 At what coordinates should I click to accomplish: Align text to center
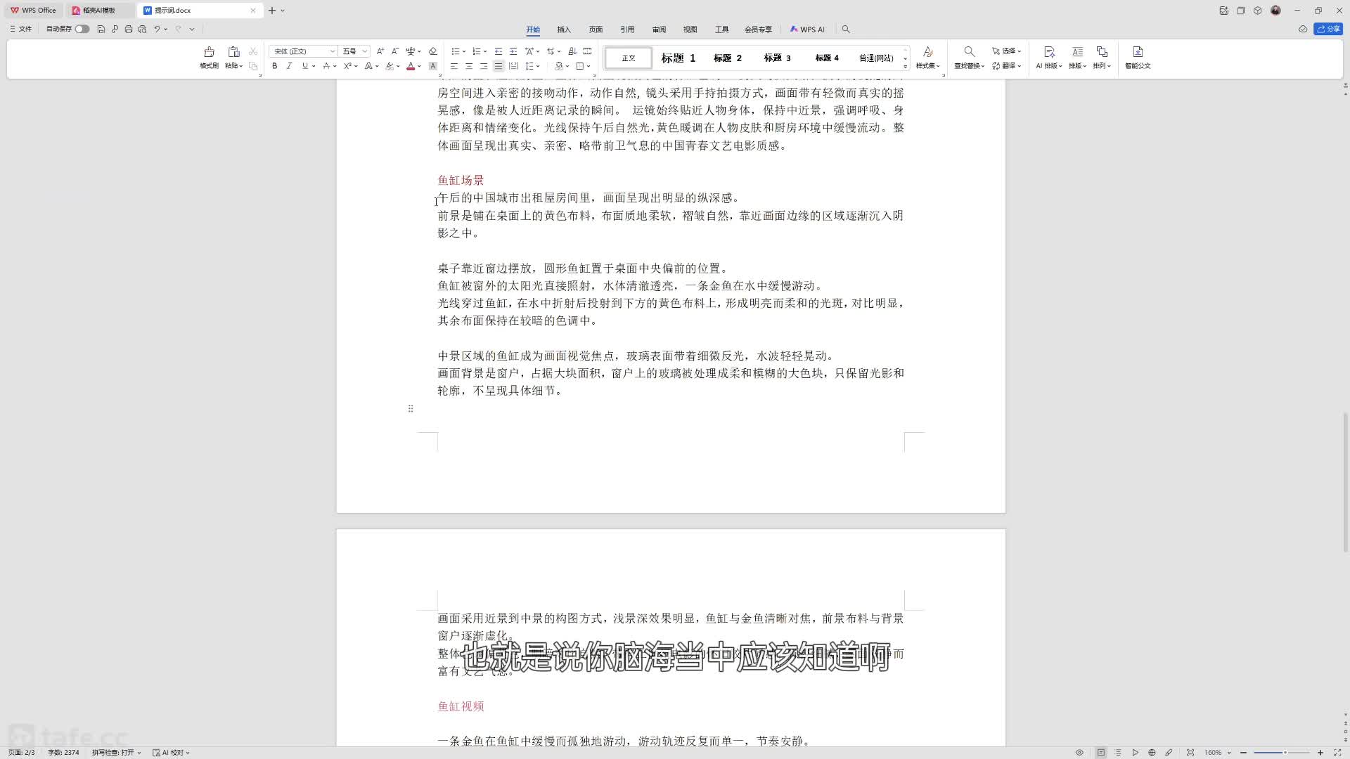pyautogui.click(x=469, y=66)
